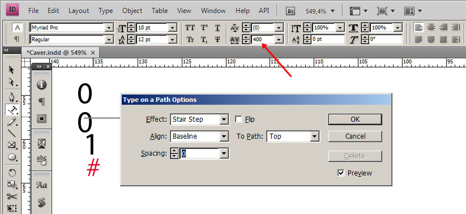
Task: Select the Scissors tool
Action: click(x=12, y=196)
